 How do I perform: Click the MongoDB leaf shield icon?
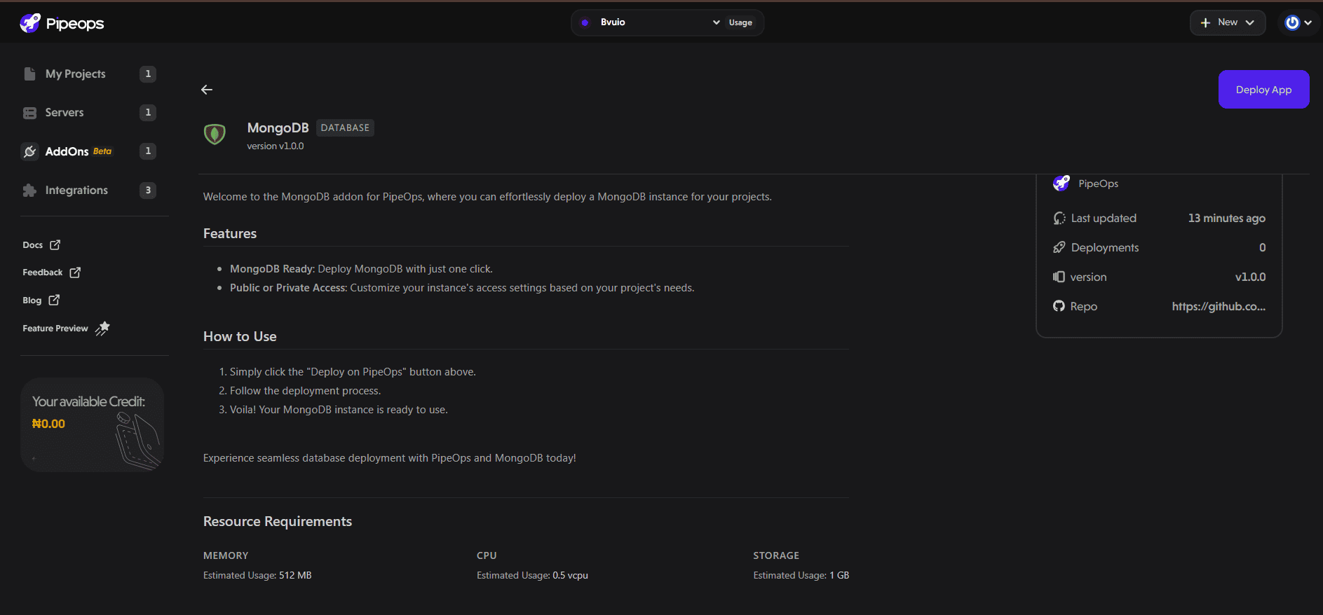[215, 134]
